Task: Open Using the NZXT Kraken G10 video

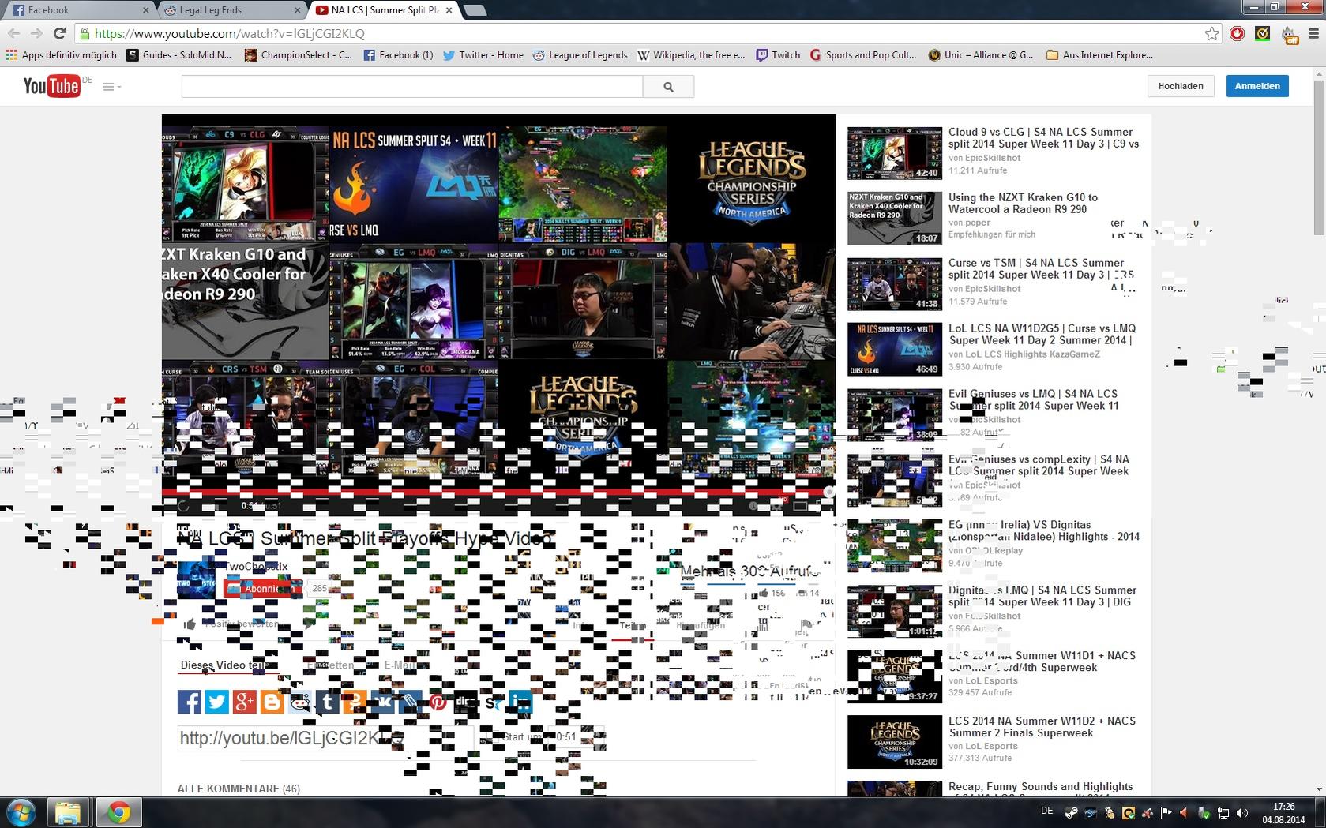Action: 1023,204
